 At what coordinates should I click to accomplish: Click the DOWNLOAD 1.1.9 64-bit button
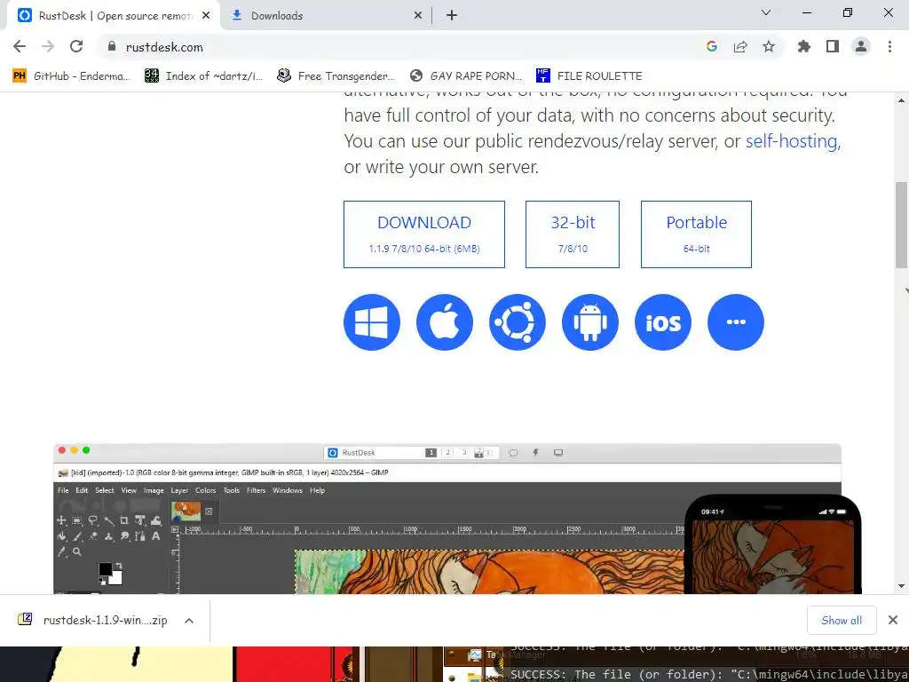(x=423, y=234)
